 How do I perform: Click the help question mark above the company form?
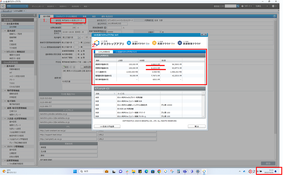pyautogui.click(x=275, y=16)
